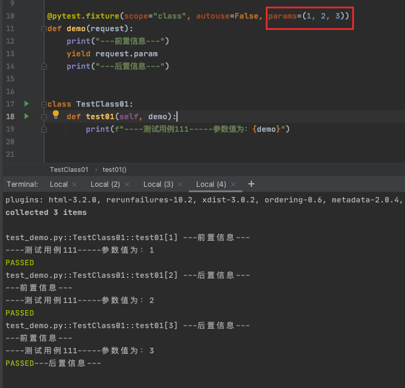Click the yellow lightbulb intention icon
The width and height of the screenshot is (405, 388).
click(x=56, y=114)
